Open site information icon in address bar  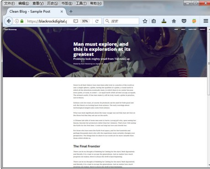coord(17,21)
